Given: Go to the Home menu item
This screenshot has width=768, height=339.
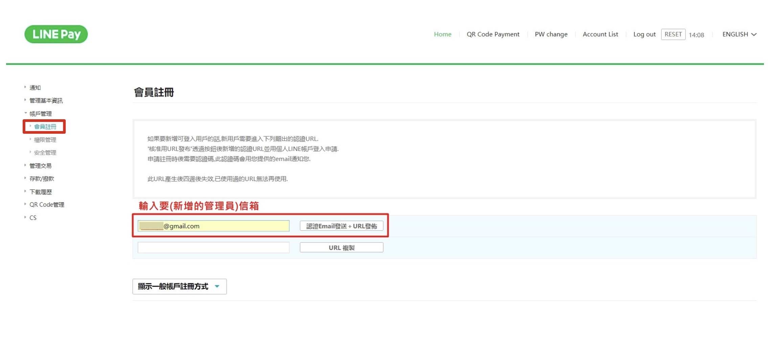Looking at the screenshot, I should 442,34.
